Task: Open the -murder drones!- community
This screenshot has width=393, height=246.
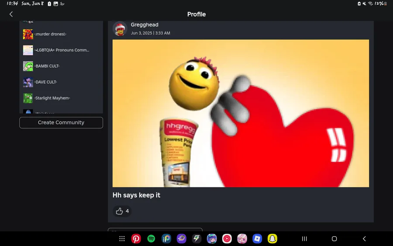Action: click(61, 34)
